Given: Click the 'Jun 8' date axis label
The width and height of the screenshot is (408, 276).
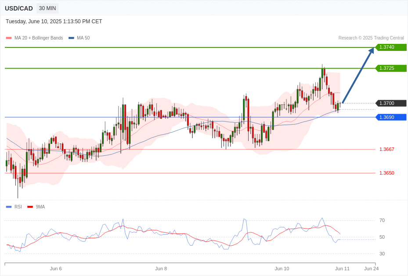Looking at the screenshot, I should point(161,269).
